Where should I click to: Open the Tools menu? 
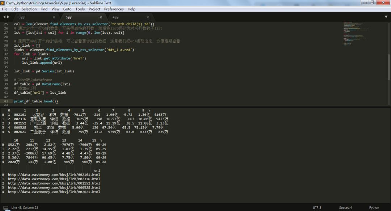click(80, 9)
